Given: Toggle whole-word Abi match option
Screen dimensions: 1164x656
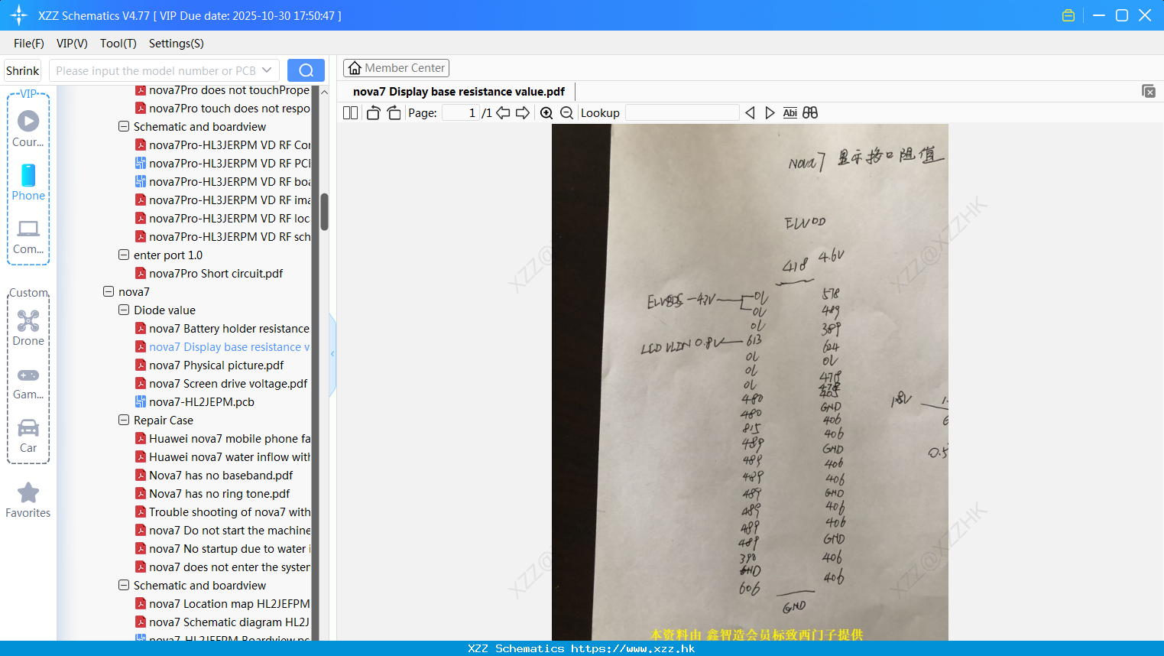Looking at the screenshot, I should 790,113.
